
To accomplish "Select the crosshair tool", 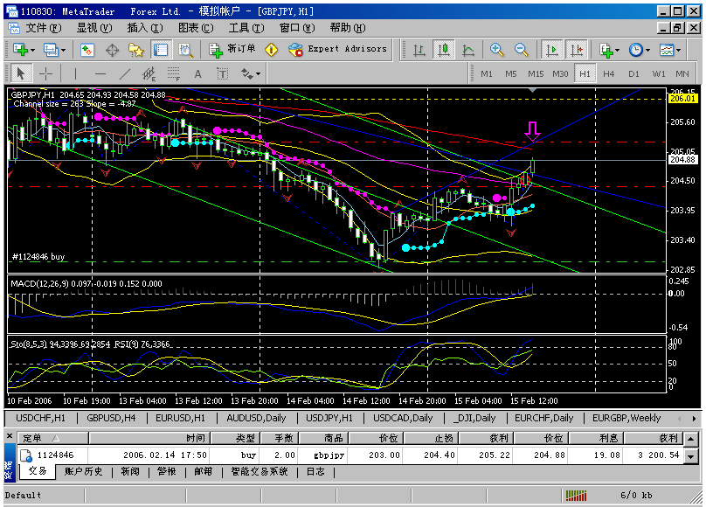I will [x=45, y=73].
